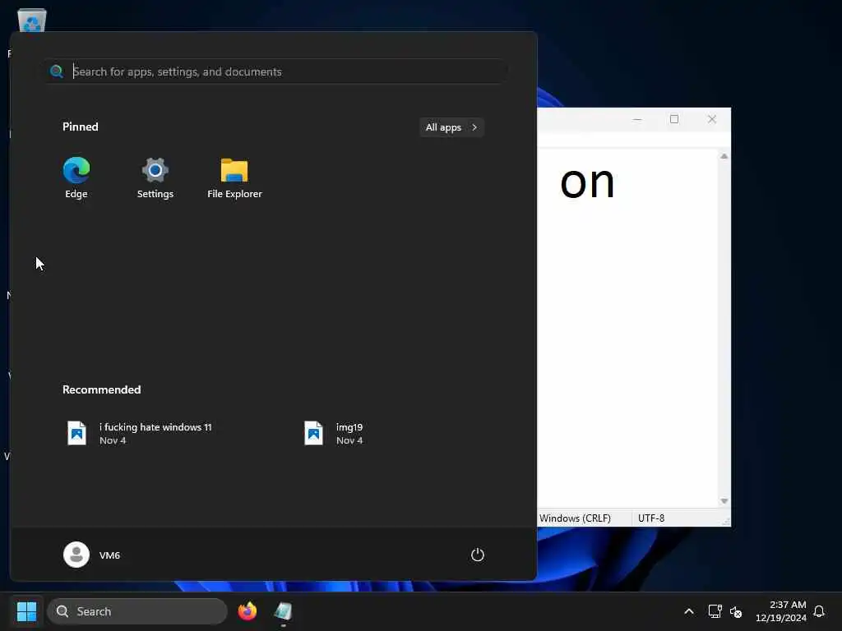The image size is (842, 631).
Task: Open the clock showing 2:37 AM
Action: [781, 611]
